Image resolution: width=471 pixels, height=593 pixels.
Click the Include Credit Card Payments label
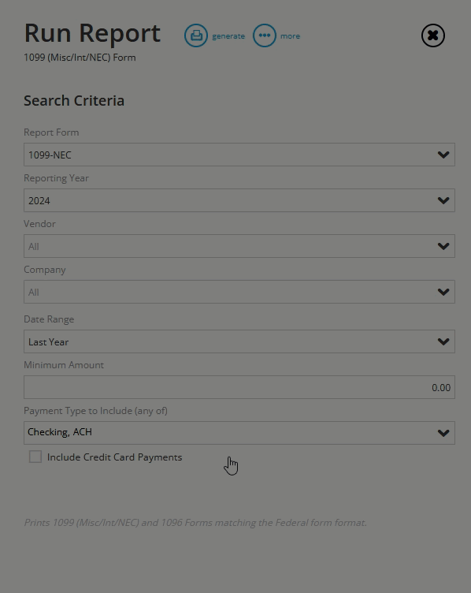tap(114, 457)
